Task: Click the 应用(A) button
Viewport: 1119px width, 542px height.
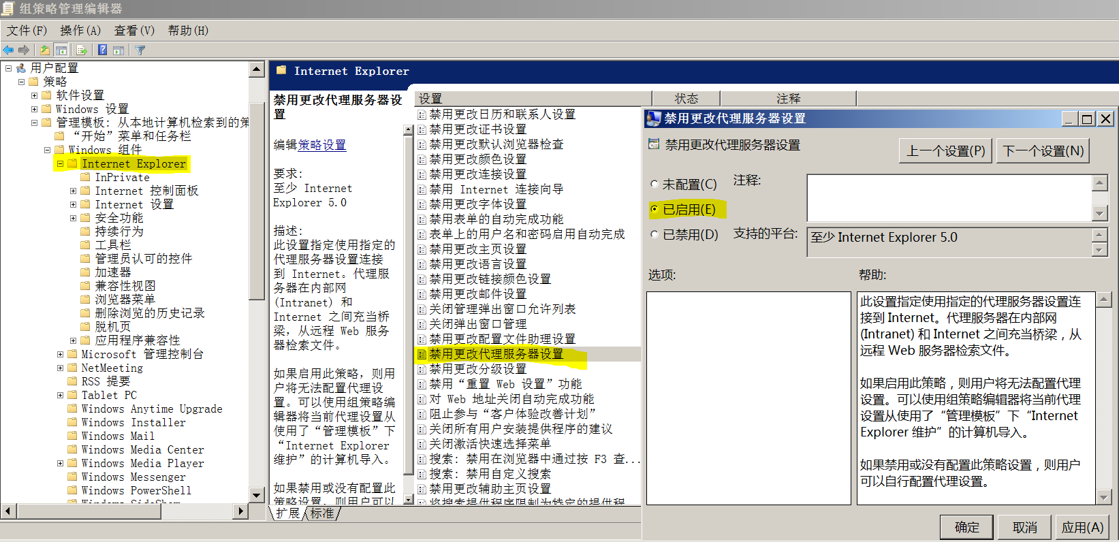Action: [1082, 527]
